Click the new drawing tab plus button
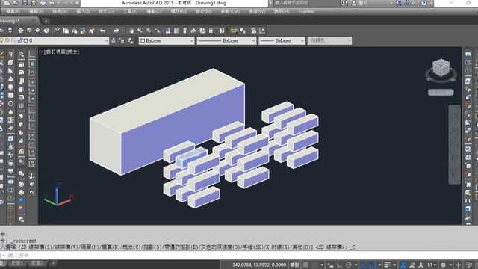 point(46,21)
